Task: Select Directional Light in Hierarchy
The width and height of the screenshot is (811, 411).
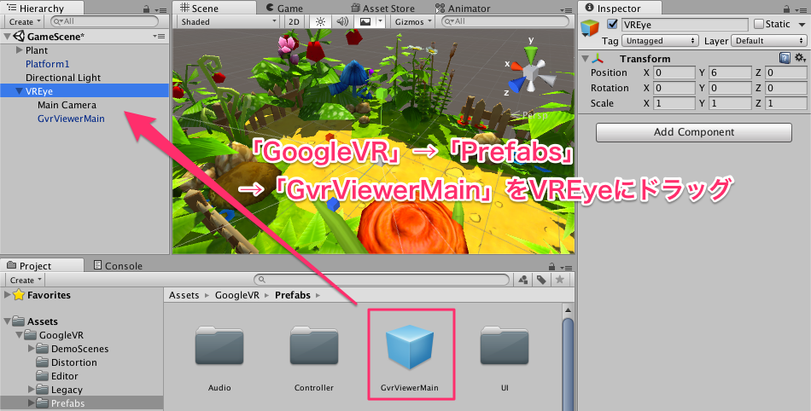Action: [63, 78]
